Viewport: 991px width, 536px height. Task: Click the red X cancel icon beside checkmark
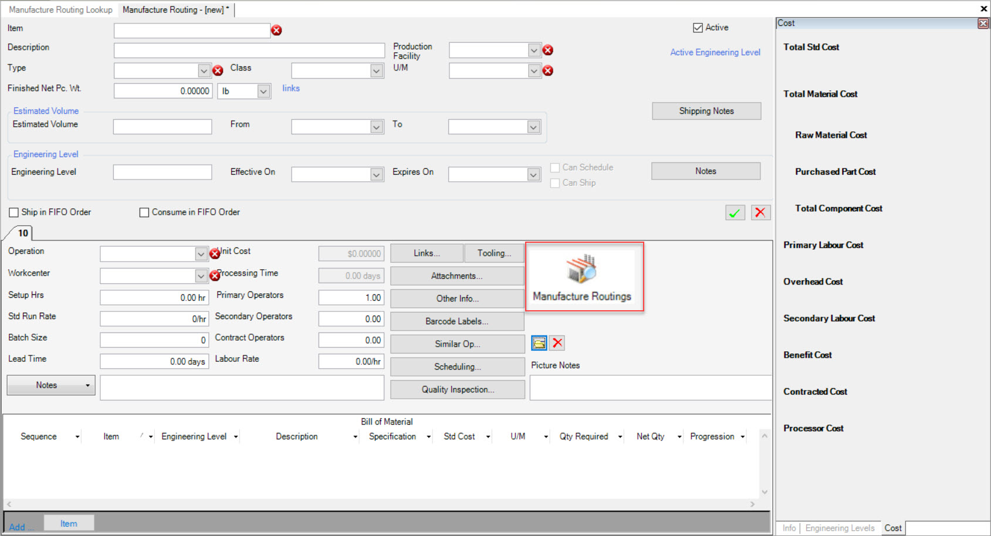(760, 212)
